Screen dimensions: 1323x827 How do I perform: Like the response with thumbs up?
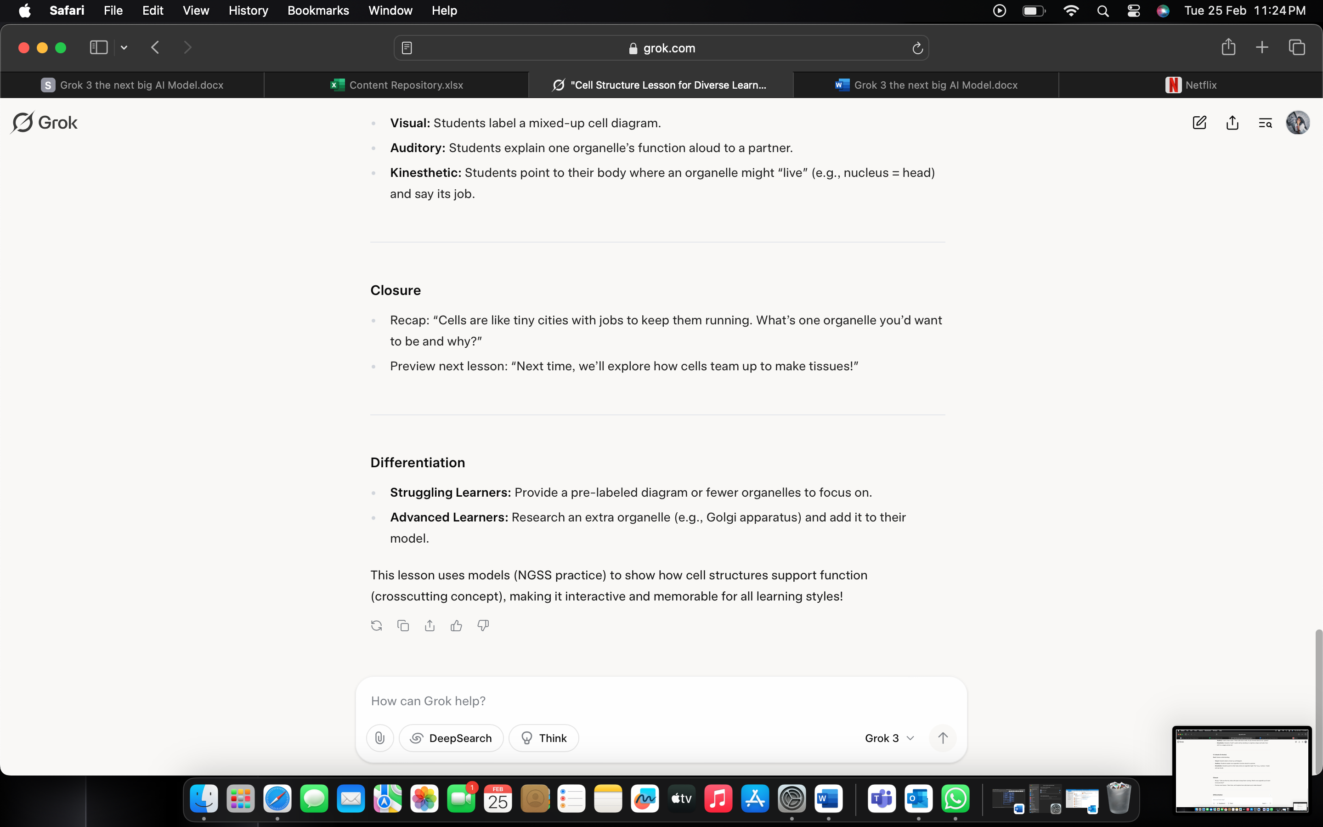coord(456,625)
